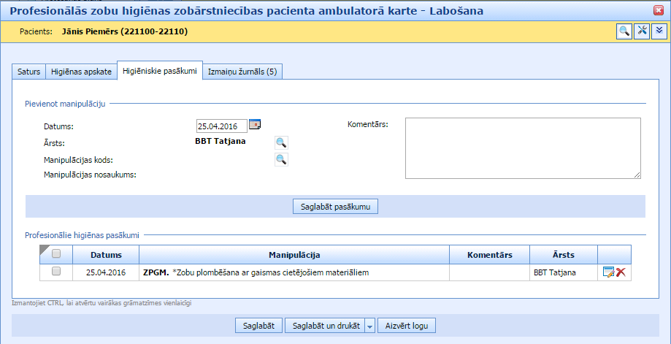This screenshot has width=671, height=344.
Task: Click the Datums date input field
Action: [x=221, y=126]
